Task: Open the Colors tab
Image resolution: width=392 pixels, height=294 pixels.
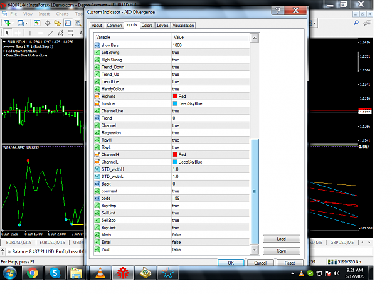Action: tap(147, 25)
